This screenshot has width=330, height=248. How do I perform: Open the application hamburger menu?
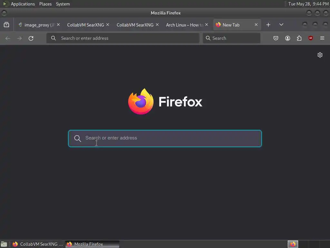point(322,38)
